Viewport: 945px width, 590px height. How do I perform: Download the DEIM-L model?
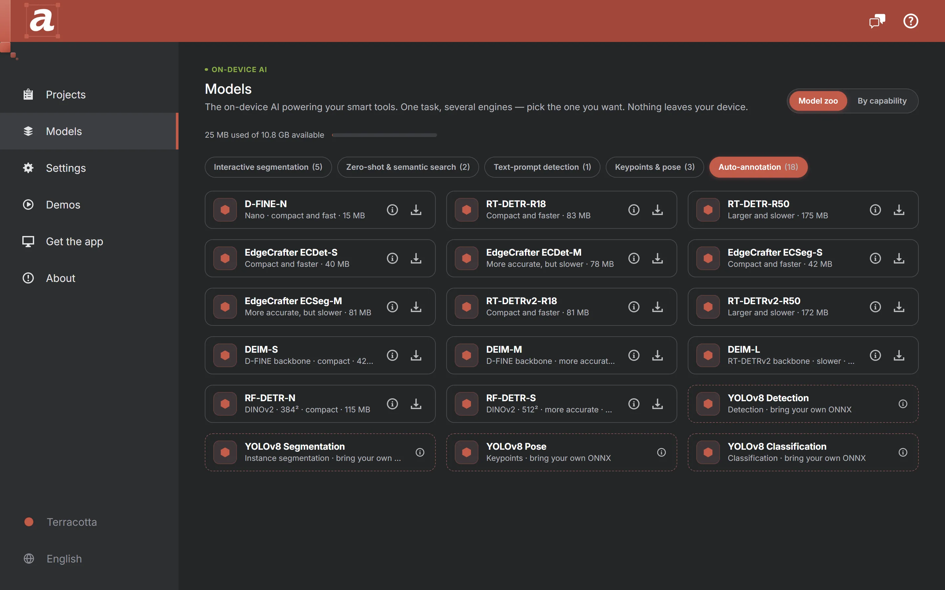point(898,356)
